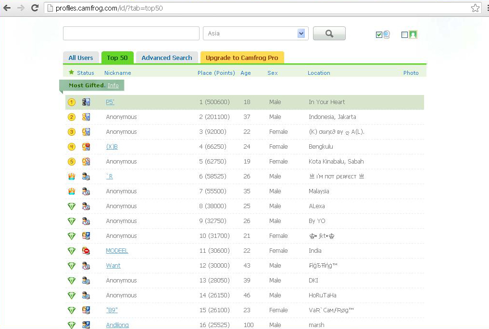This screenshot has height=329, width=489.
Task: Open the (X)B profile link
Action: [112, 146]
